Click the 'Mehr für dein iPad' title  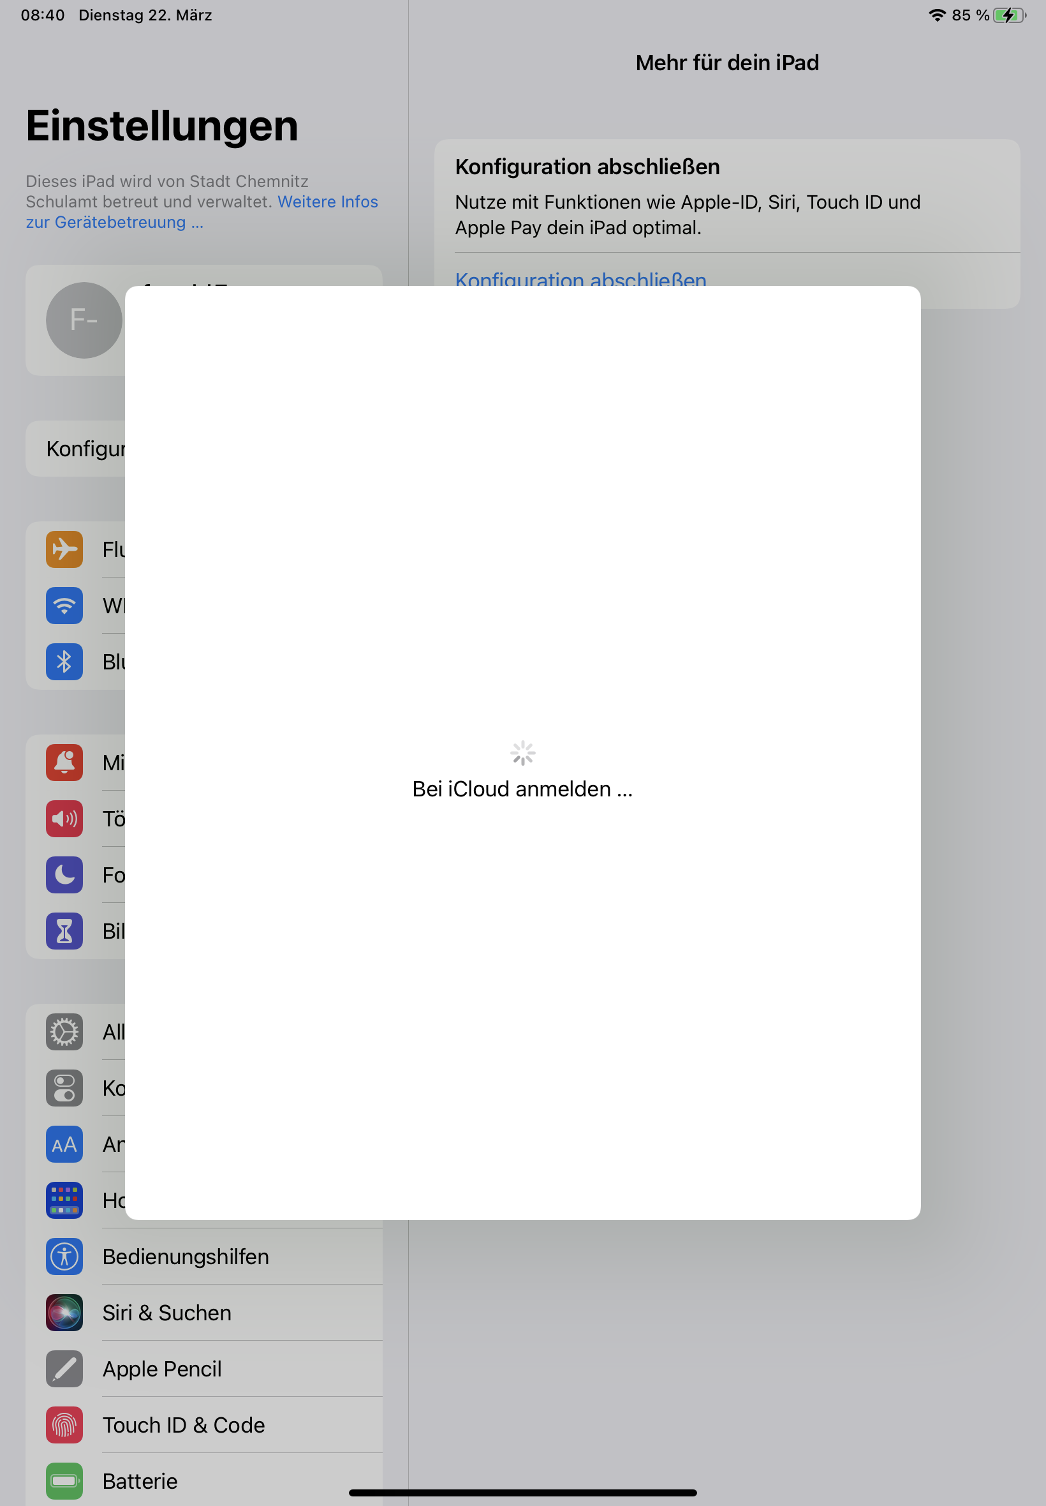click(x=728, y=63)
